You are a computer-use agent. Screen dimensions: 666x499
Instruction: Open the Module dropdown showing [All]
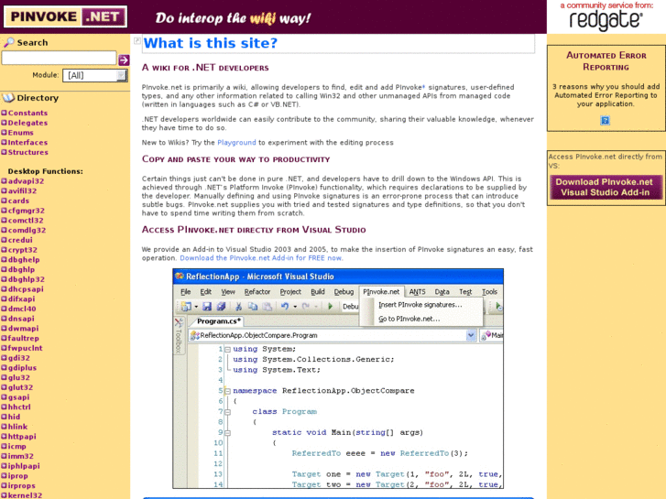pos(94,76)
